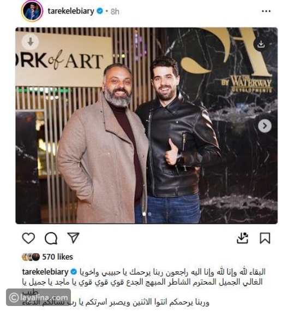Click the photo of two men posing
Screen dimensions: 300x312
coord(146,126)
